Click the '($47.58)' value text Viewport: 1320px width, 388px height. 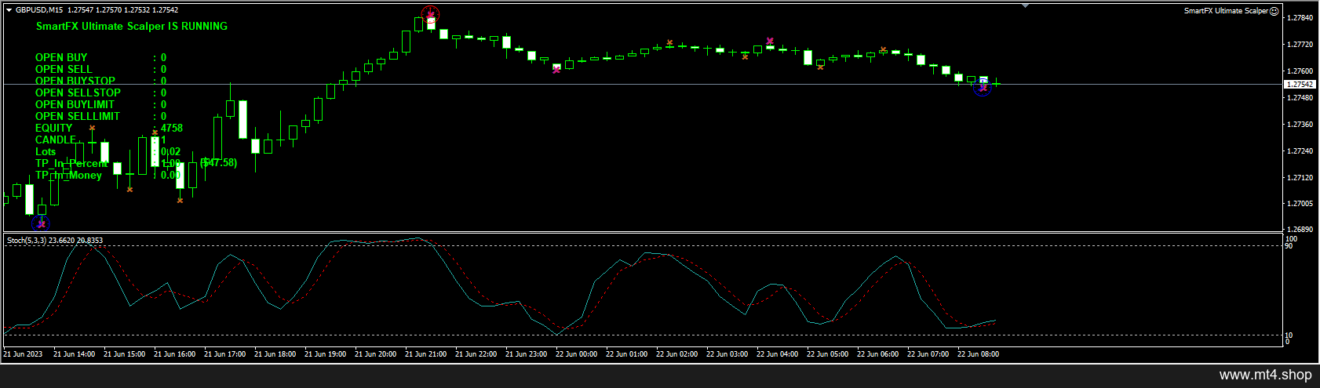click(x=218, y=162)
